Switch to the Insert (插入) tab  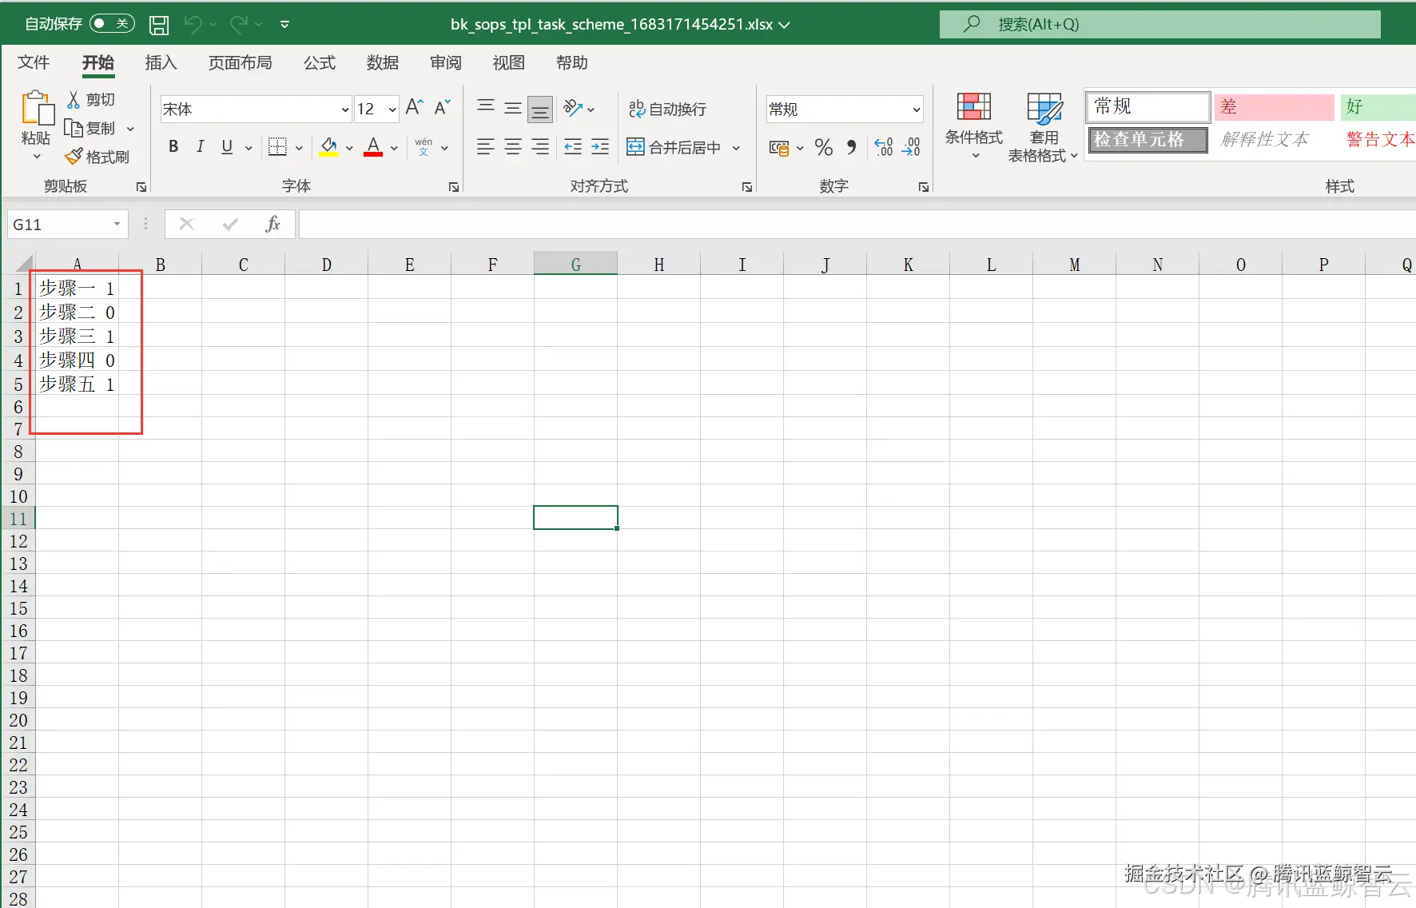161,62
